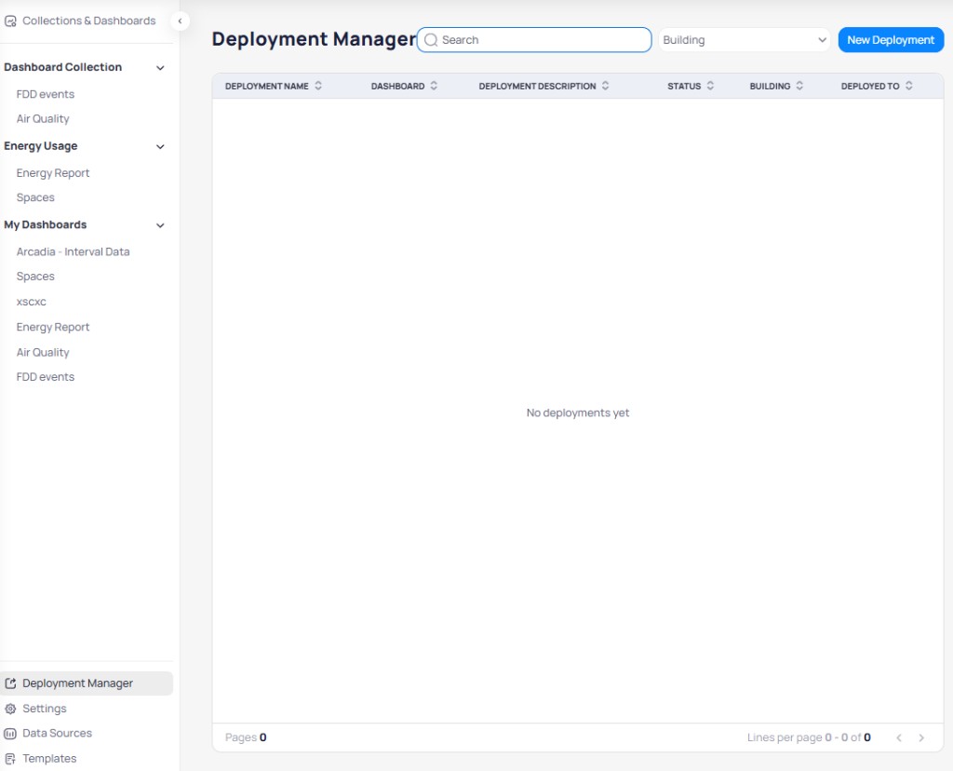953x771 pixels.
Task: Click the Pages 0 indicator
Action: [x=246, y=737]
